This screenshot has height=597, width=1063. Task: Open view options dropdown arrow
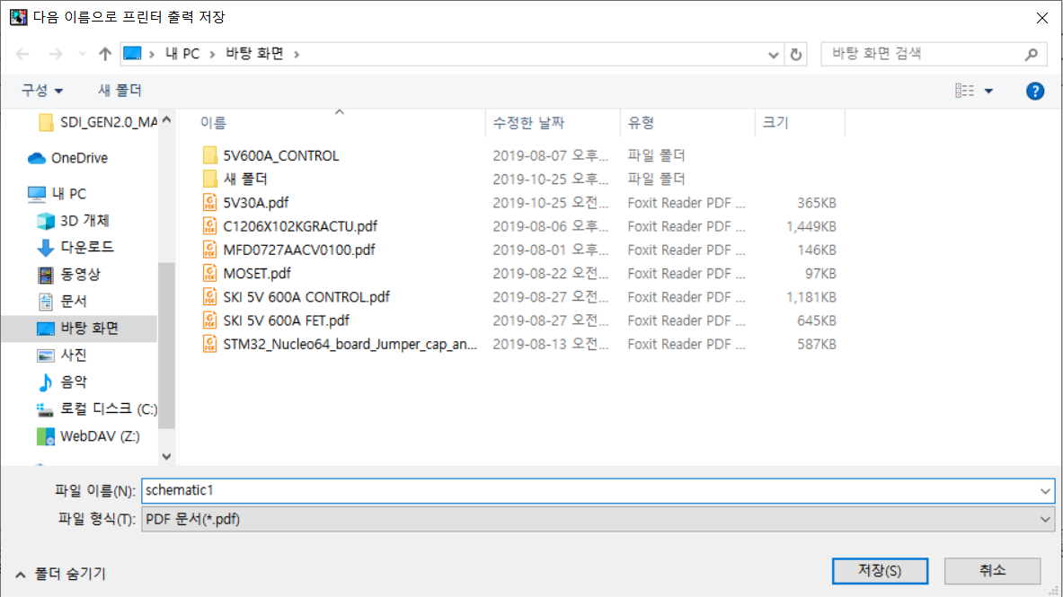988,91
